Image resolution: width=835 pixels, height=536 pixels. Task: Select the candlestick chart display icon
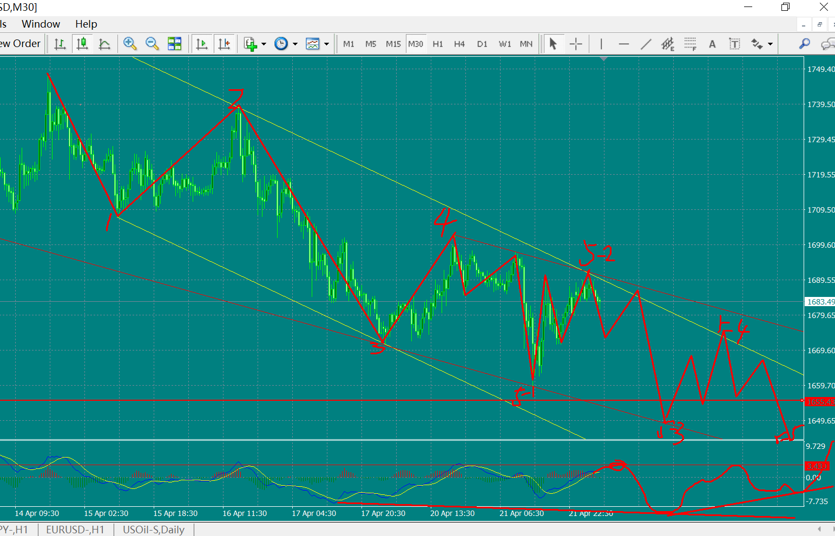click(82, 44)
